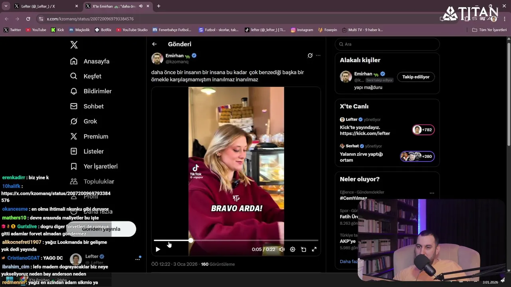The height and width of the screenshot is (287, 511).
Task: Click the +782 listeners badge
Action: (x=423, y=130)
